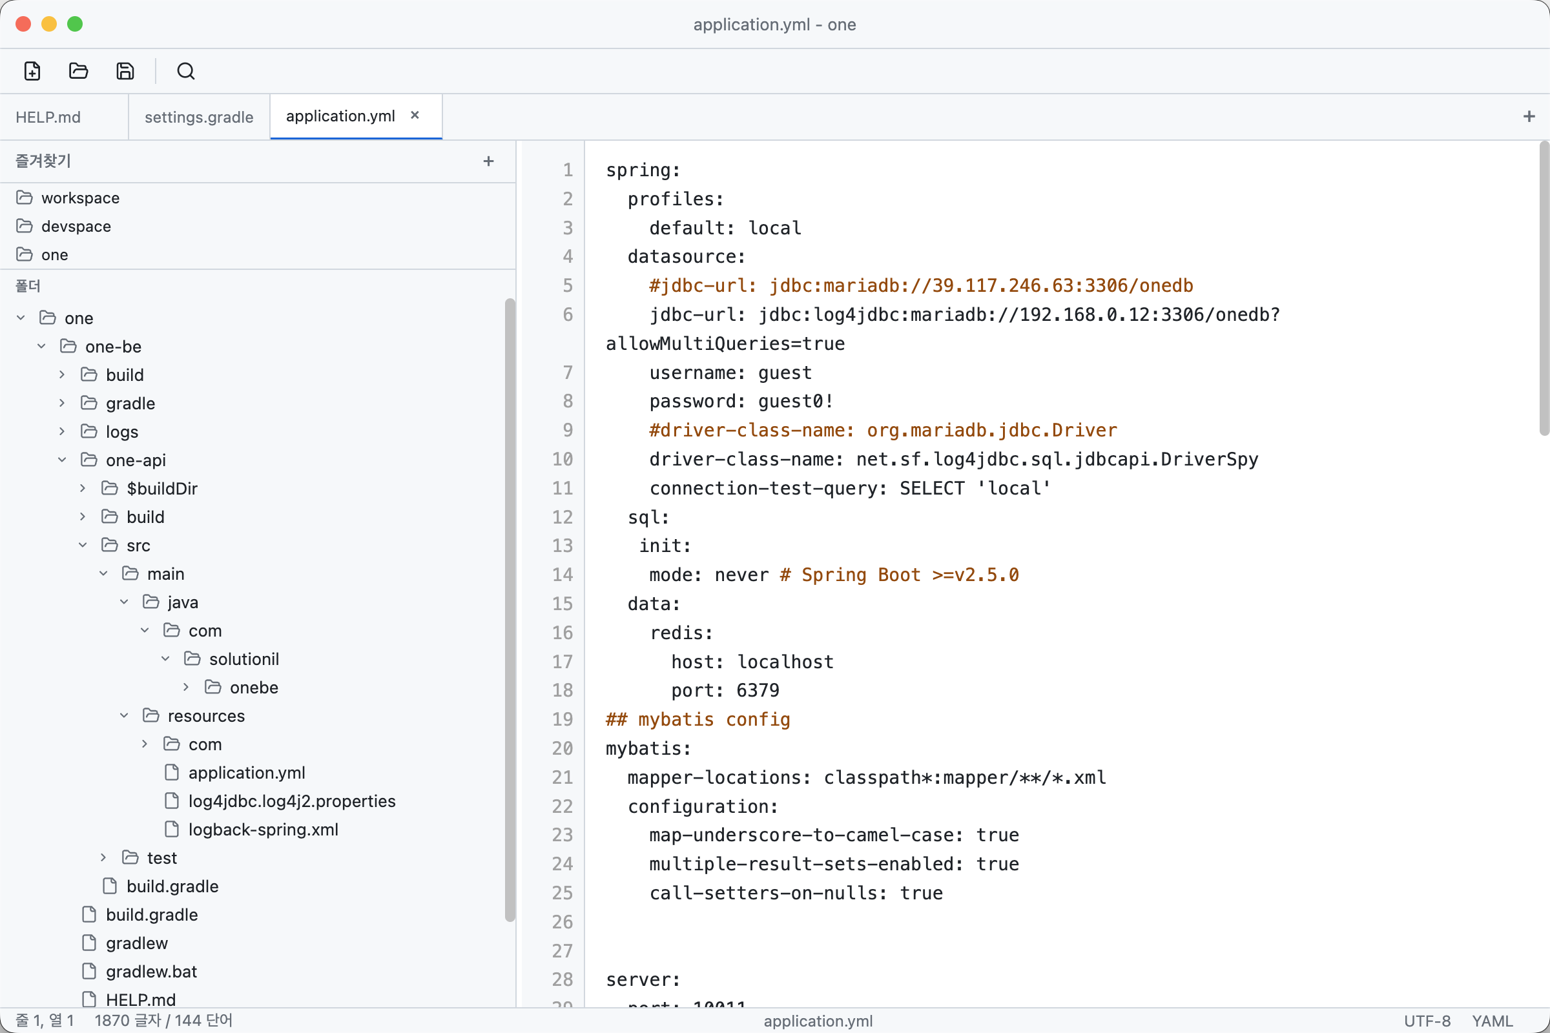Expand the onebe folder
The image size is (1550, 1033).
coord(186,687)
